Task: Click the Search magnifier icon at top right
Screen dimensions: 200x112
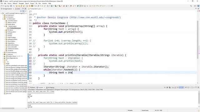Action: click(191, 6)
